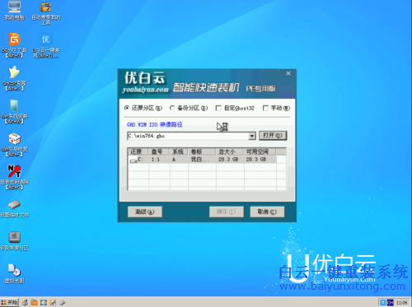Click the 28.3 GB free-space cell
The width and height of the screenshot is (412, 307).
256,160
